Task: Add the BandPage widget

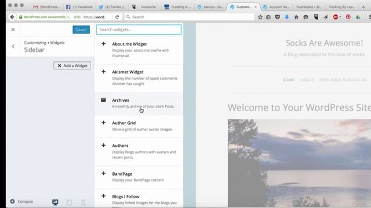Action: [x=103, y=173]
